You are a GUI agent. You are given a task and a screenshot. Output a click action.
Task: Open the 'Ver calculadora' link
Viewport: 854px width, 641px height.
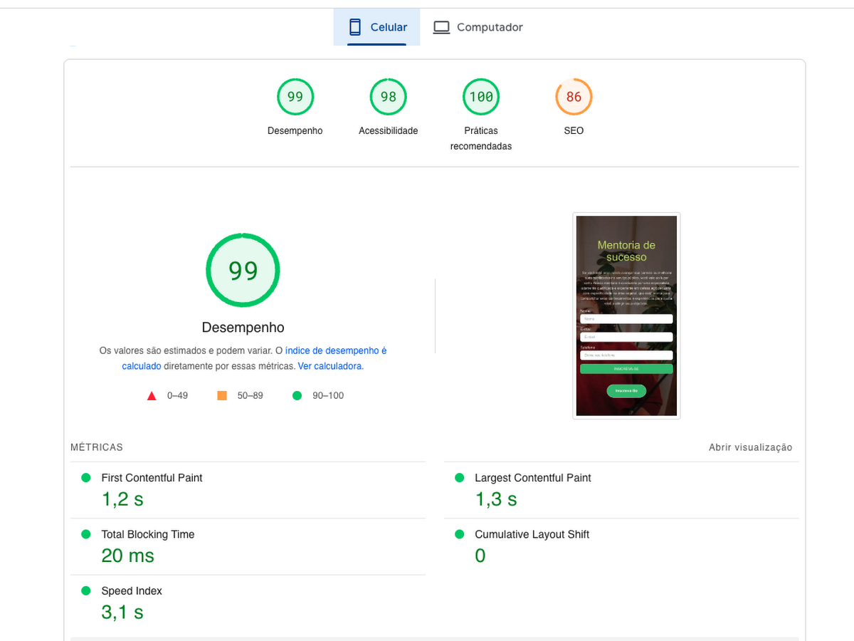coord(330,366)
